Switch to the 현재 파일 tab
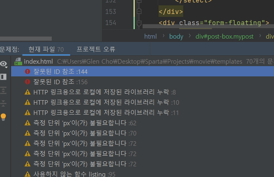 46,49
